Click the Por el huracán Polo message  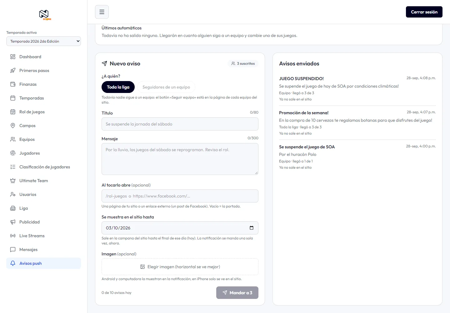(298, 154)
